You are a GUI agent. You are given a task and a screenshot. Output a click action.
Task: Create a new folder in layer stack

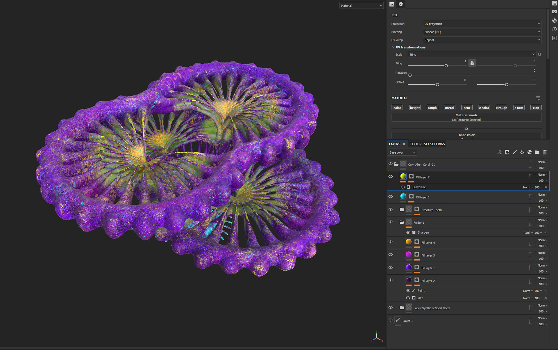(537, 152)
